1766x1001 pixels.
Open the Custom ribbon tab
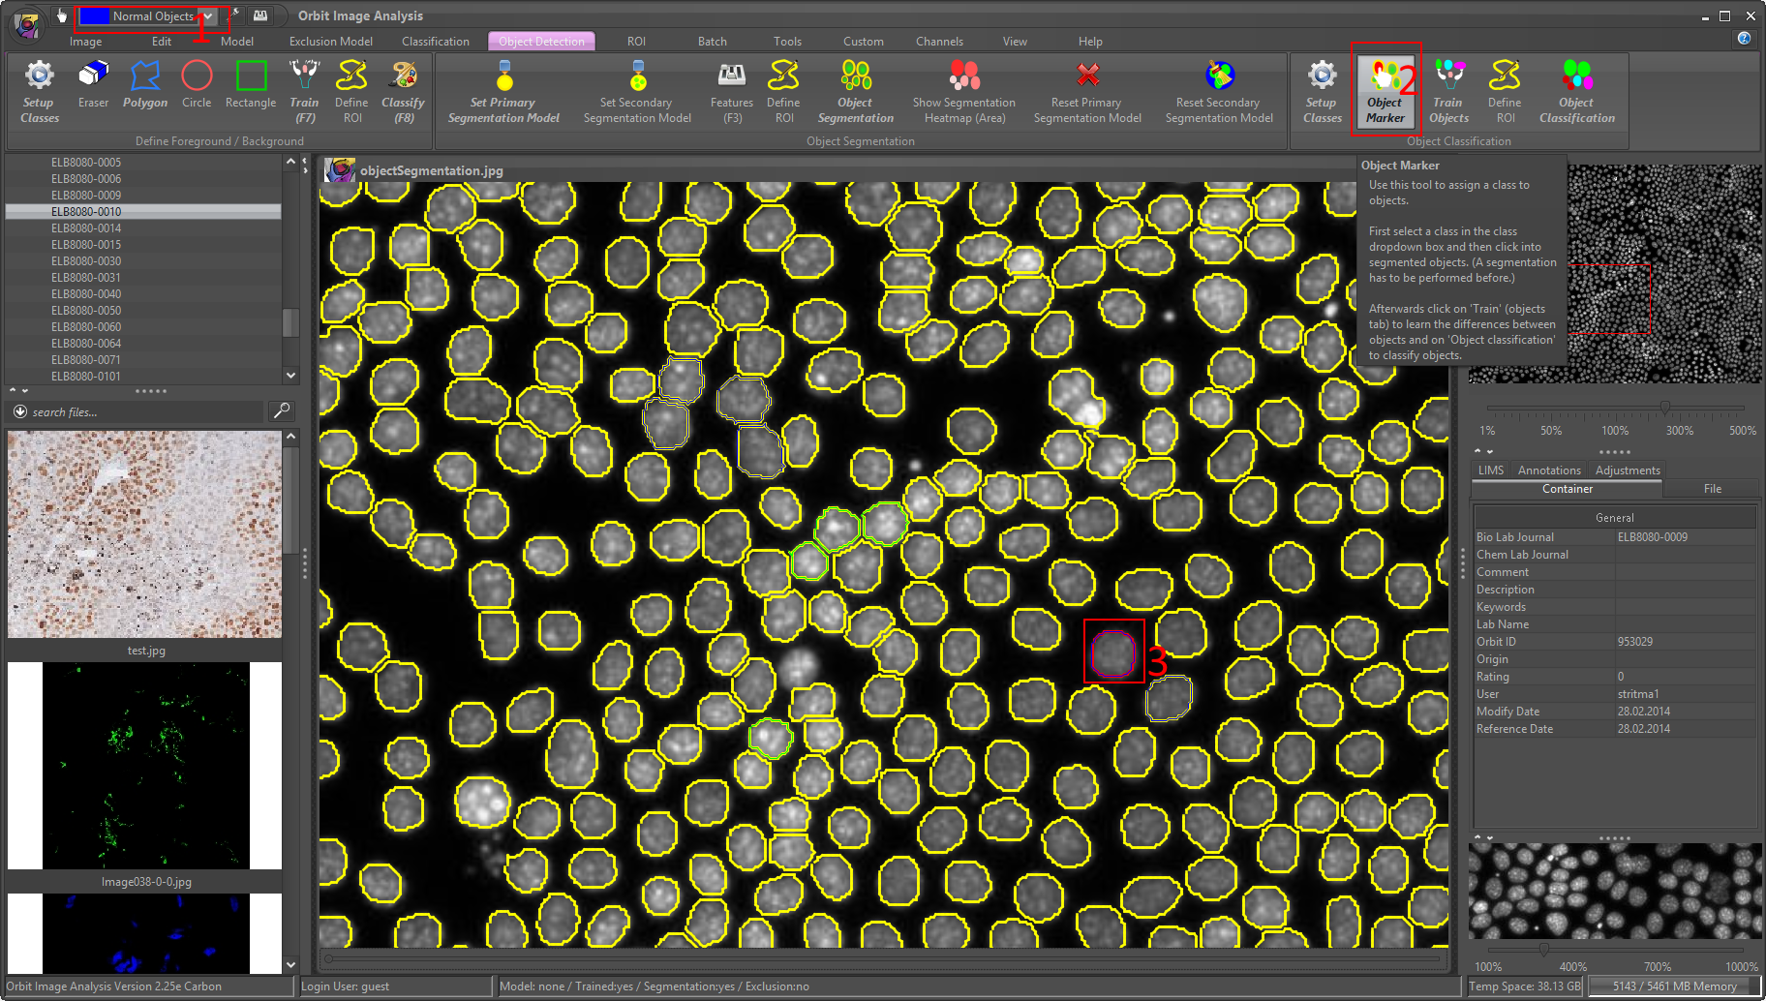(863, 42)
